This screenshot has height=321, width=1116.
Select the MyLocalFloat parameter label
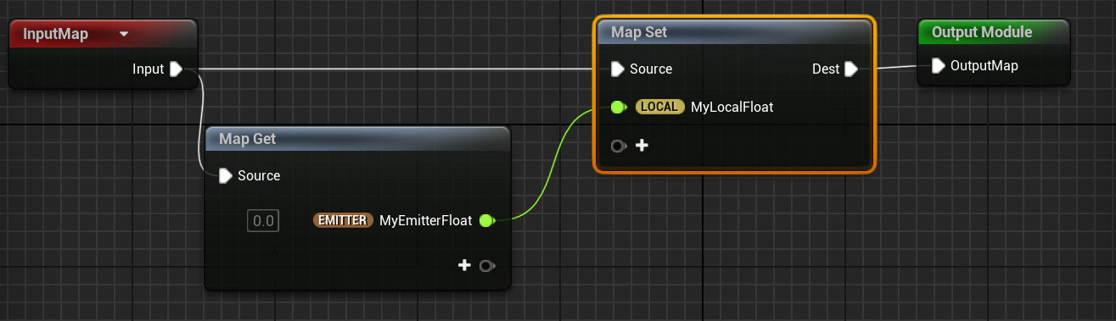coord(732,108)
